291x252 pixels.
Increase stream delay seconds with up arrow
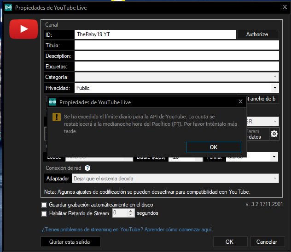131,211
